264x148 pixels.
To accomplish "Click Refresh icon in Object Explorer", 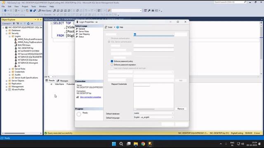I will [28, 23].
